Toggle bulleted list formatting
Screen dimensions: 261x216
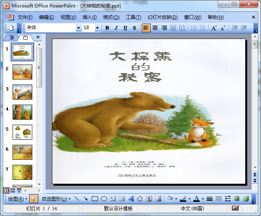tap(203, 28)
